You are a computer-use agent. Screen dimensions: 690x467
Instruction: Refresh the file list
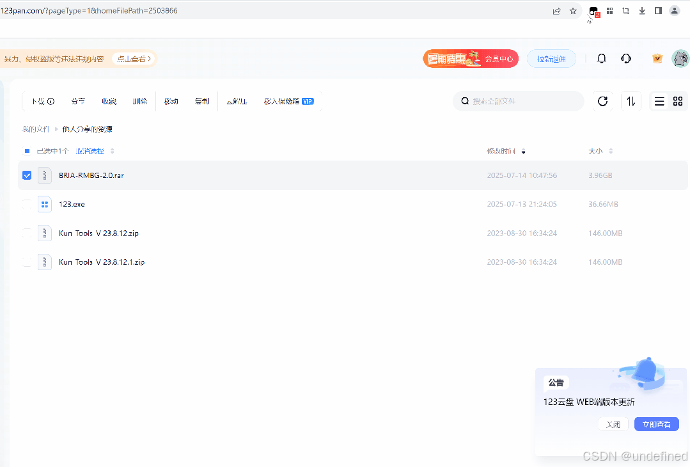[603, 101]
